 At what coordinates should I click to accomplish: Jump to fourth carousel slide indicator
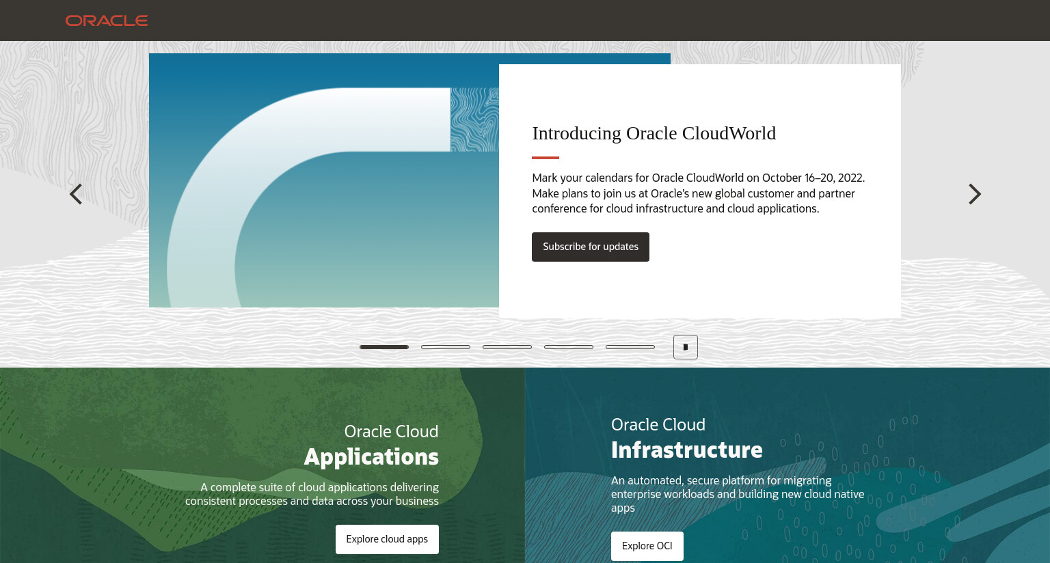pos(569,347)
